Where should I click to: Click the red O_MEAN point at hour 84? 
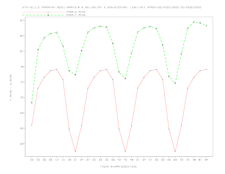coord(206,69)
